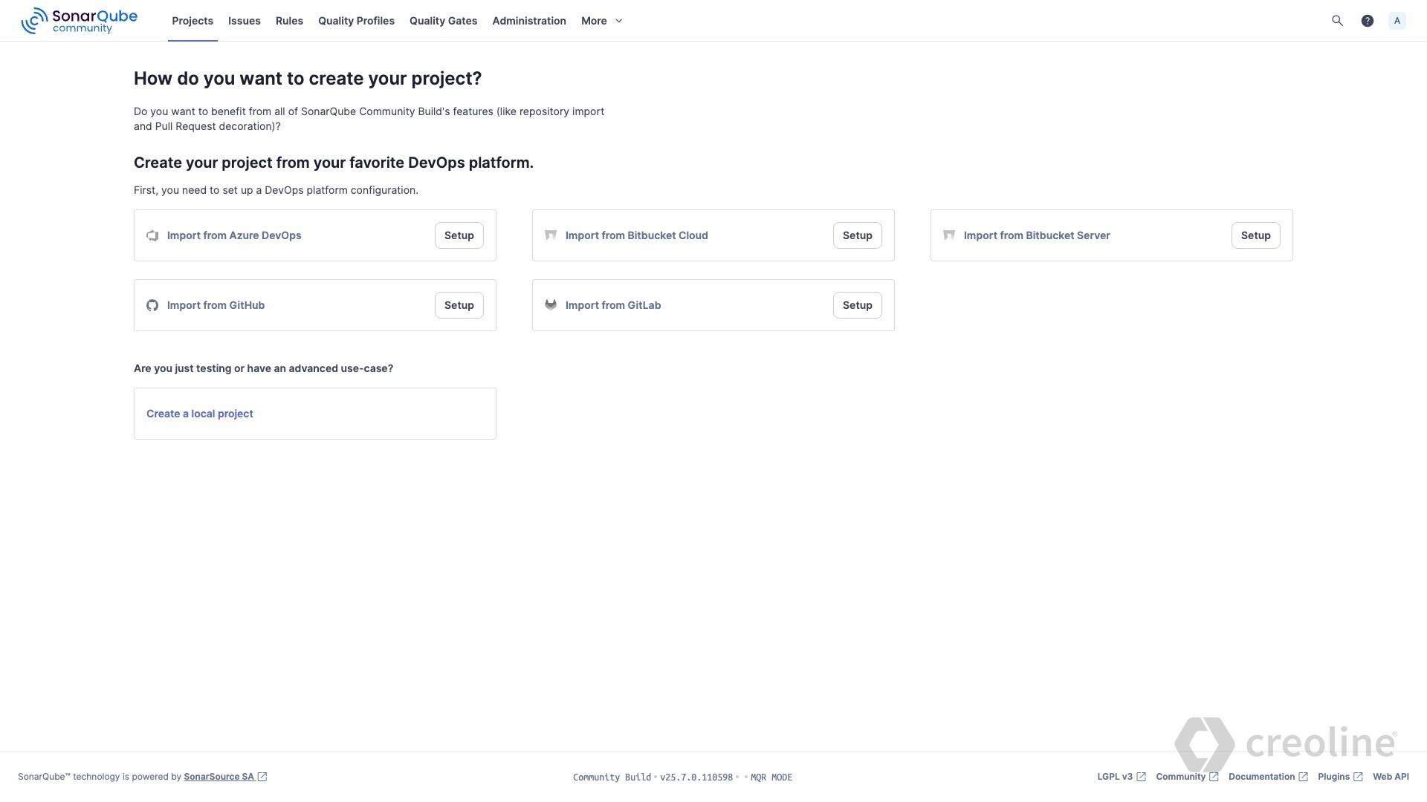
Task: Click external-link icon next to SonarSource SA
Action: 262,777
